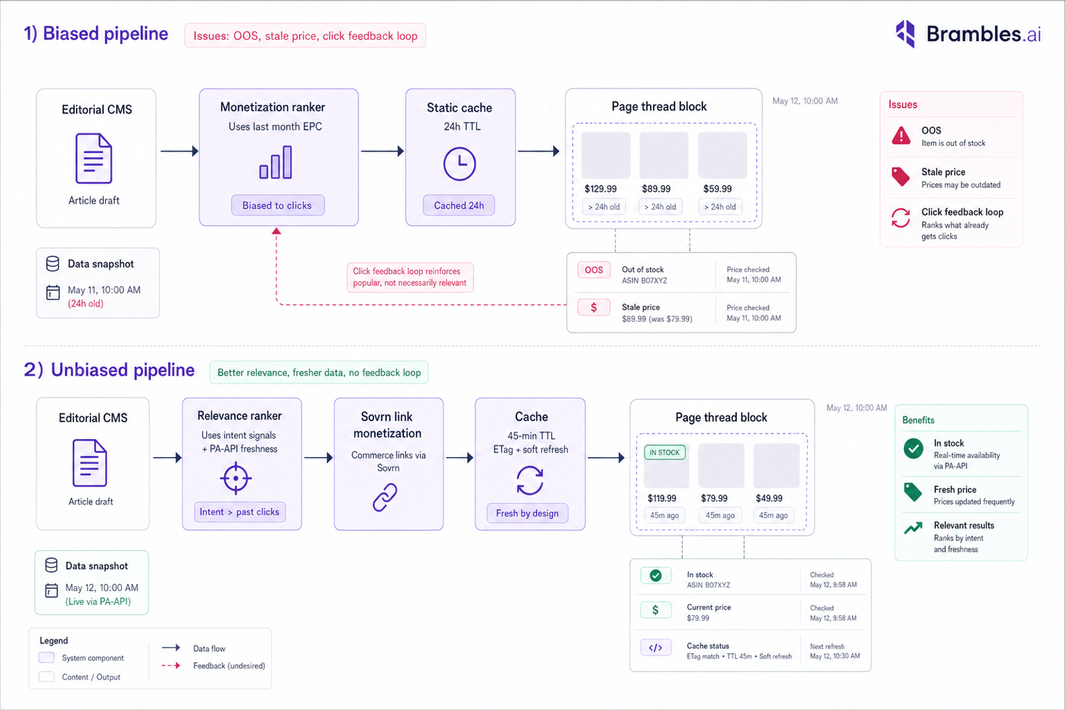This screenshot has width=1065, height=710.
Task: Click the Relevant results trending arrow icon
Action: point(913,528)
